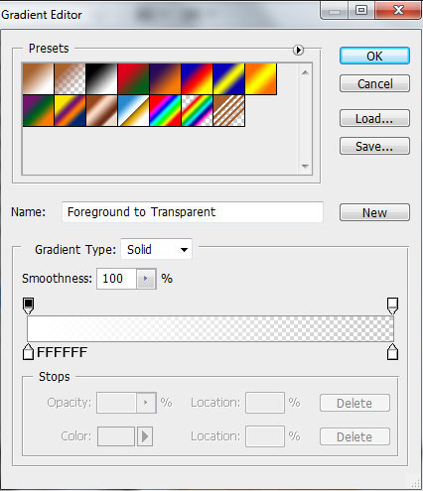Select the black opacity stop at left
This screenshot has width=423, height=491.
coord(29,306)
